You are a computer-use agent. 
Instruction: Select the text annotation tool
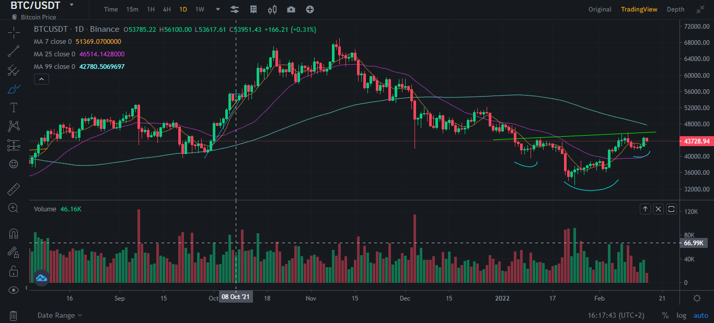(x=14, y=107)
